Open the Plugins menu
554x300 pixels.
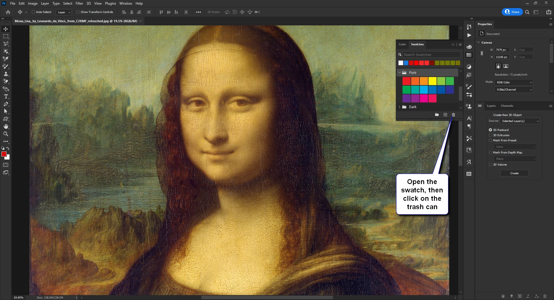[x=111, y=3]
